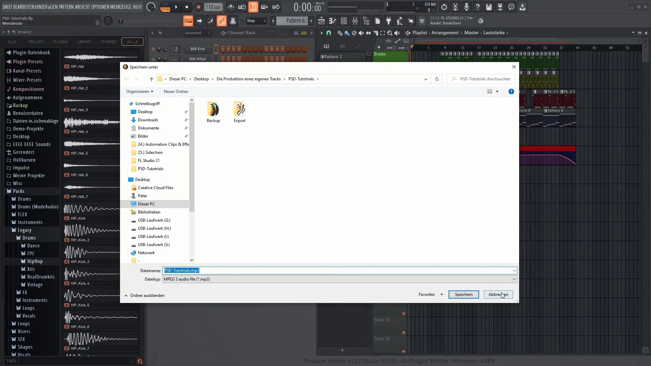
Task: Click the Play button to start playback
Action: (x=176, y=6)
